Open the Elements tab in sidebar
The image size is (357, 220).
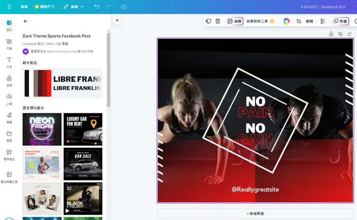pyautogui.click(x=9, y=44)
